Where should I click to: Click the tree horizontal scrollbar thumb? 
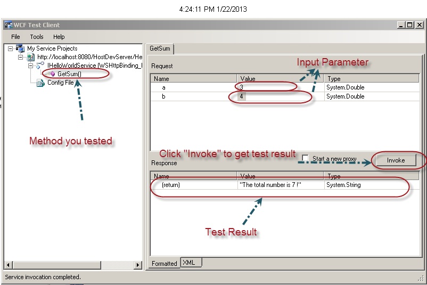click(x=56, y=265)
